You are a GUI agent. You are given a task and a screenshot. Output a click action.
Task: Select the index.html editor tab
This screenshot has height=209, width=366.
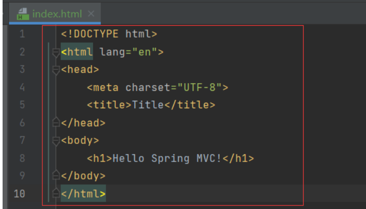tap(55, 13)
